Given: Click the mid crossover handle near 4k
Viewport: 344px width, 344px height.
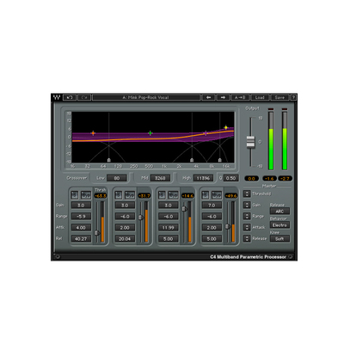Looking at the screenshot, I should [x=192, y=160].
